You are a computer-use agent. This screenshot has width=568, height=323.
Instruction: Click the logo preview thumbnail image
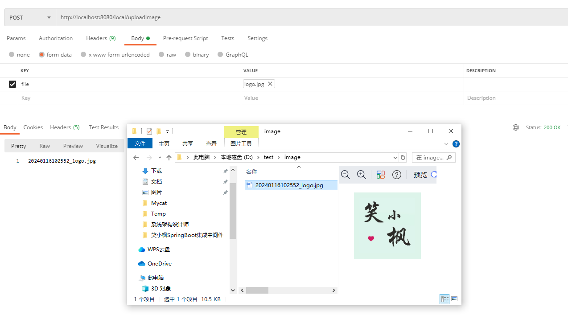tap(387, 226)
